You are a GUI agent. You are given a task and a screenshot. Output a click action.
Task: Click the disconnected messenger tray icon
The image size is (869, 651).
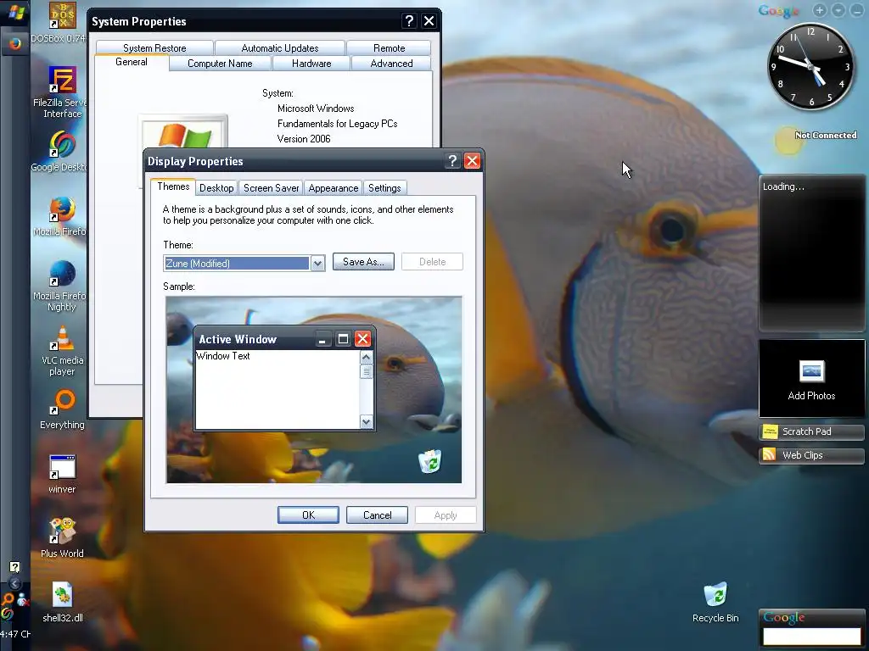[23, 599]
